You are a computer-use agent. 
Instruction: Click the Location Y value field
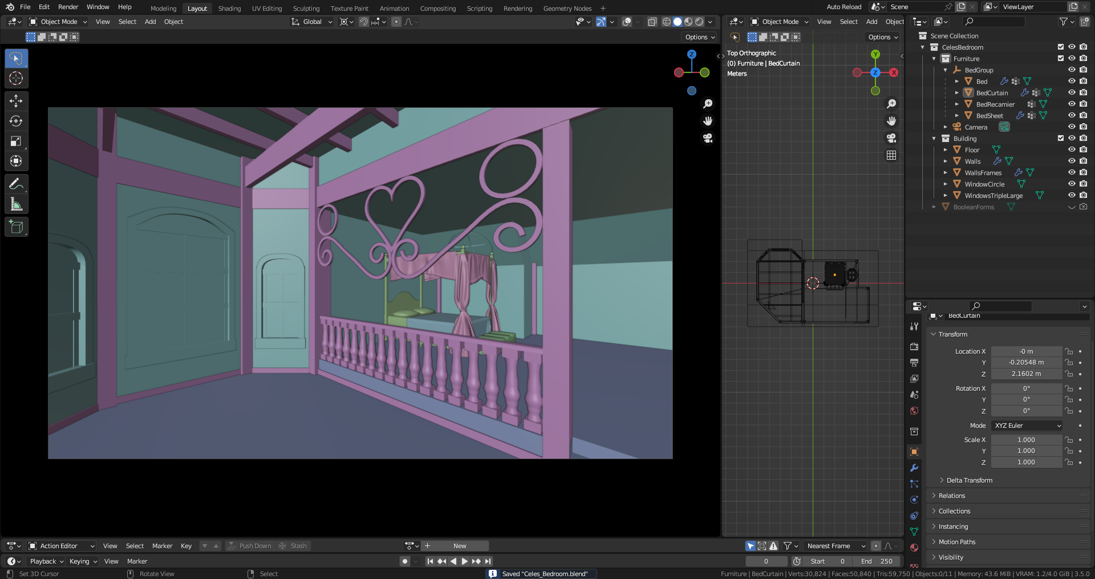tap(1027, 362)
